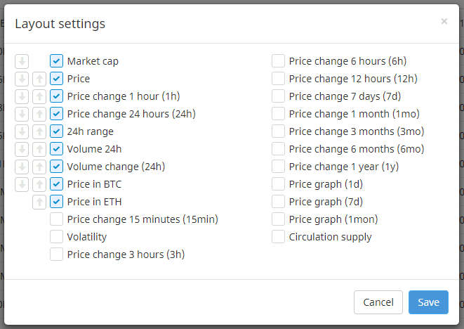464x329 pixels.
Task: Enable Price change 7 days checkbox
Action: point(279,96)
